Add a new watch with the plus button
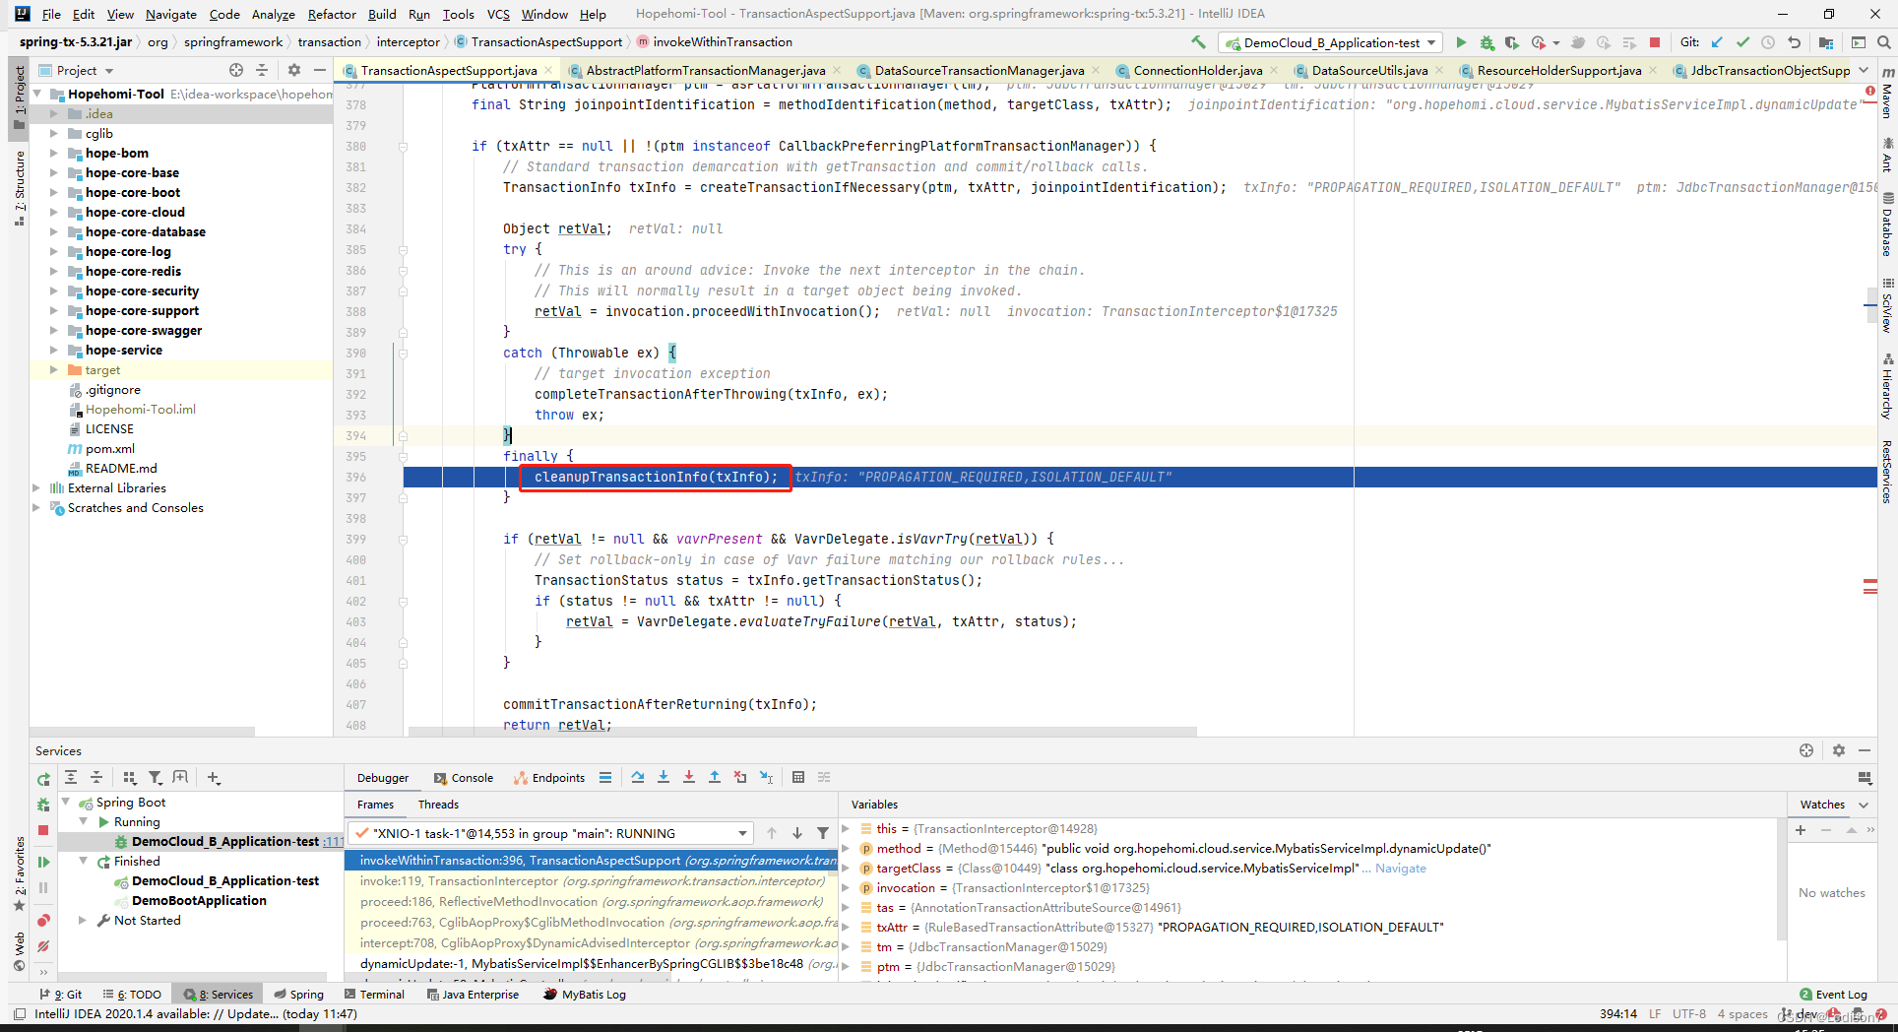This screenshot has height=1032, width=1898. tap(1801, 830)
